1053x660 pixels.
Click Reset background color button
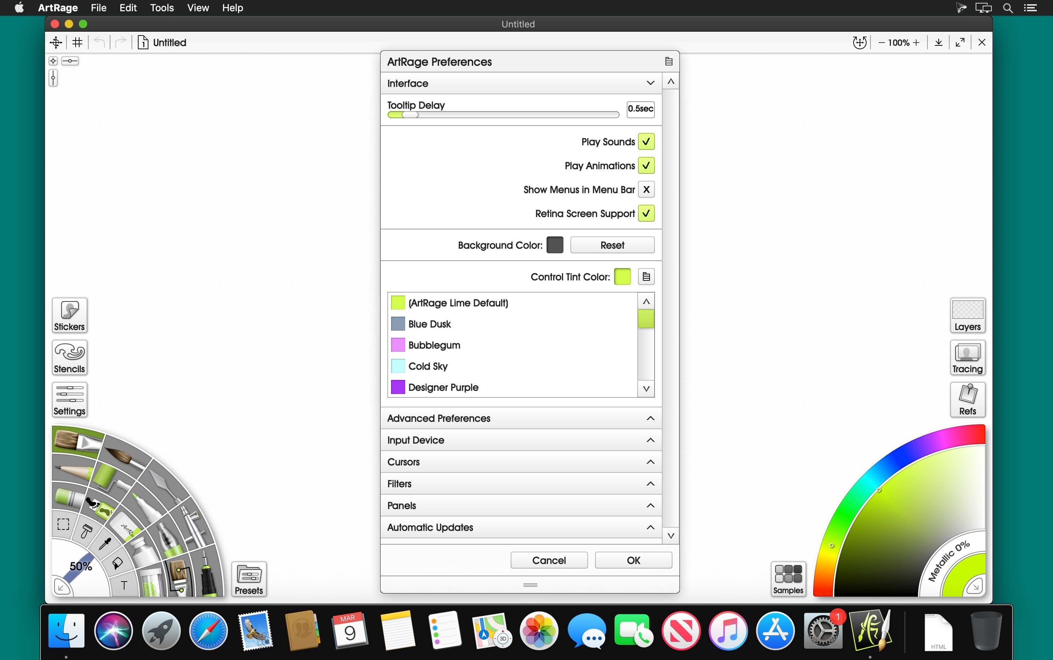pyautogui.click(x=612, y=245)
